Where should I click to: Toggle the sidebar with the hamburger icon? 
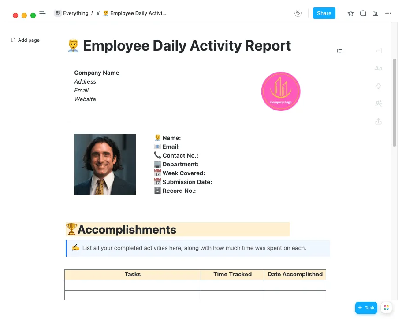point(42,13)
